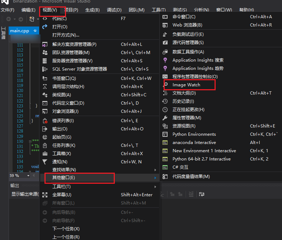Click the Web Browser (Web 浏览器) icon
Viewport: 282px width, 240px height.
[x=165, y=25]
